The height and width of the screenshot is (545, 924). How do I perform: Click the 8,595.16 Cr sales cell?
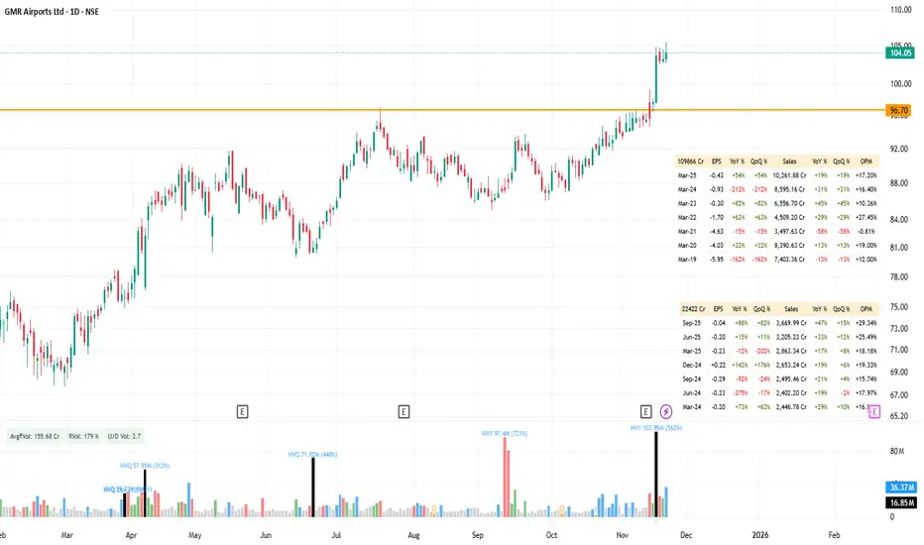click(789, 189)
